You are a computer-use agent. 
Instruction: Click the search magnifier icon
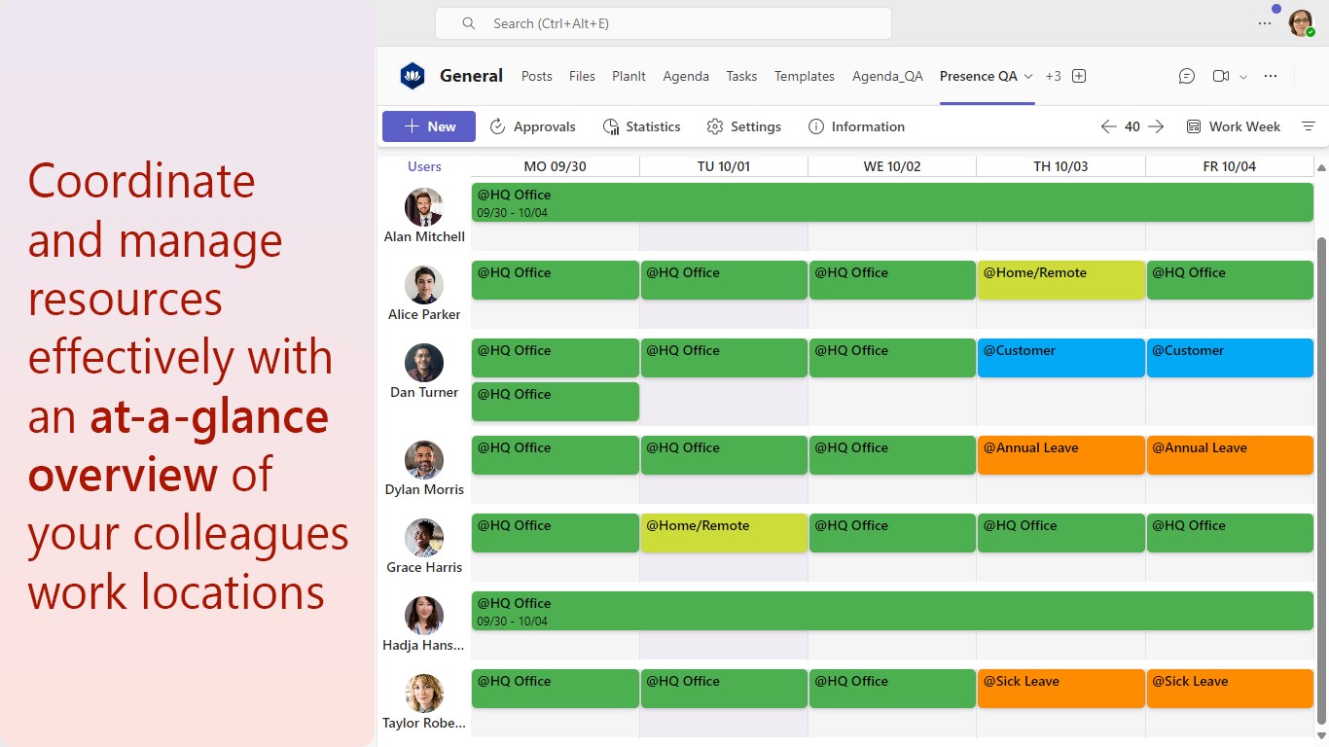(469, 23)
